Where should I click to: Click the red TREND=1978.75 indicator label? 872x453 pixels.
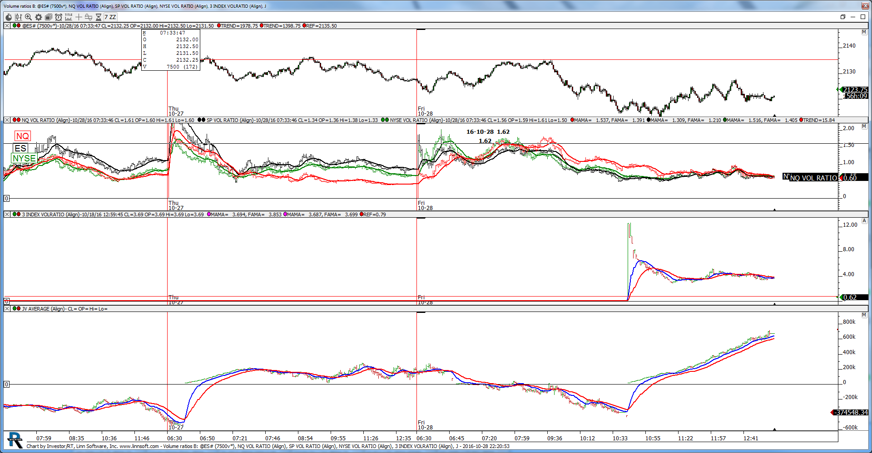(238, 26)
